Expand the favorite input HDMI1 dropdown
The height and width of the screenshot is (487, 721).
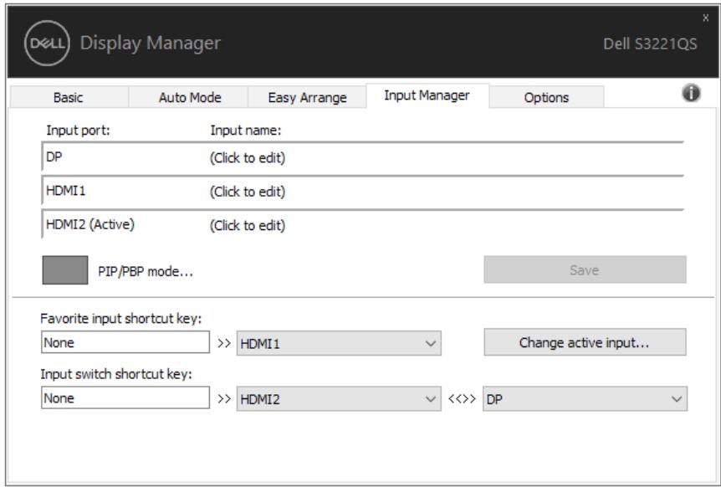pos(339,344)
